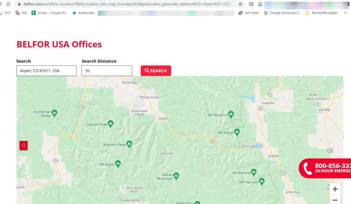Open the Pocket extension icon

point(251,4)
